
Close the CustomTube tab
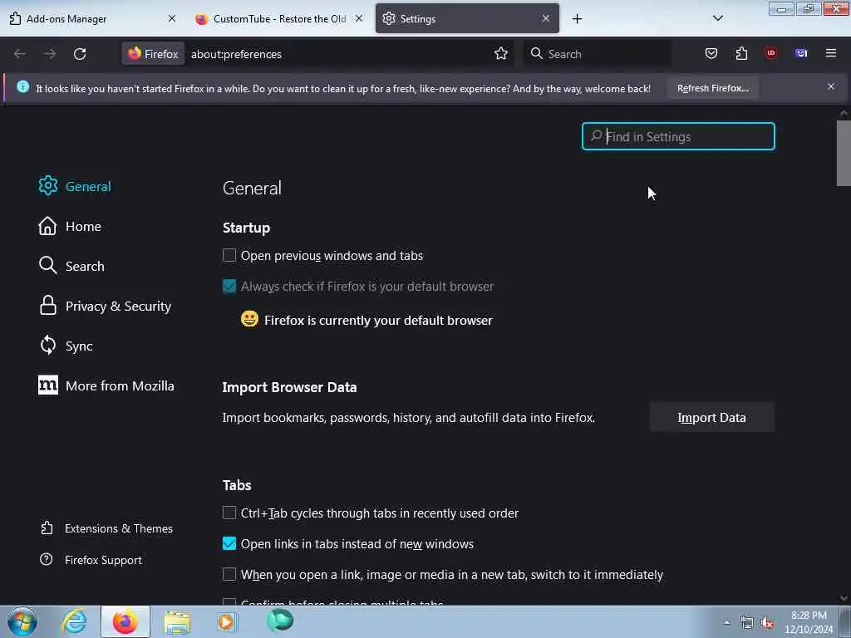pos(359,18)
